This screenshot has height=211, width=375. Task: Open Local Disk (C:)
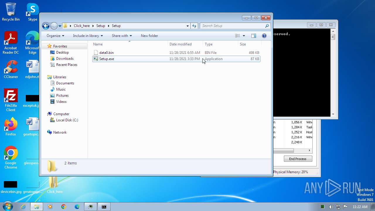click(67, 120)
